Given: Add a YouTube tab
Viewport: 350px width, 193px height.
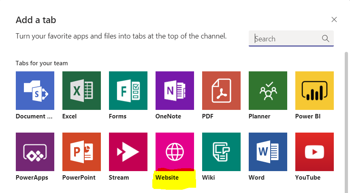Looking at the screenshot, I should tap(314, 152).
